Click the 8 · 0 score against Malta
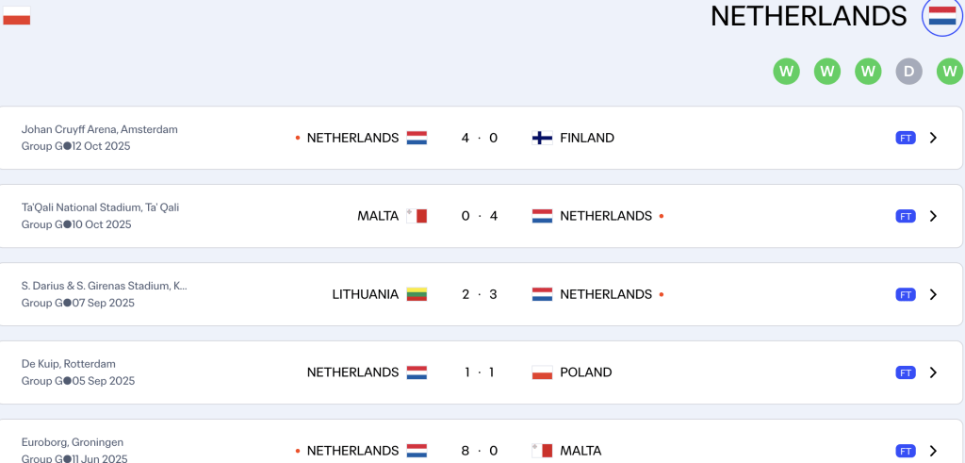The height and width of the screenshot is (463, 965). (x=480, y=451)
